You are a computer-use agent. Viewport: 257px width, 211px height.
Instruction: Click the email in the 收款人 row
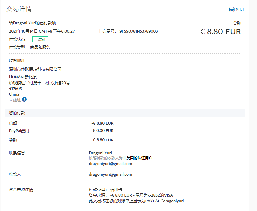click(111, 174)
